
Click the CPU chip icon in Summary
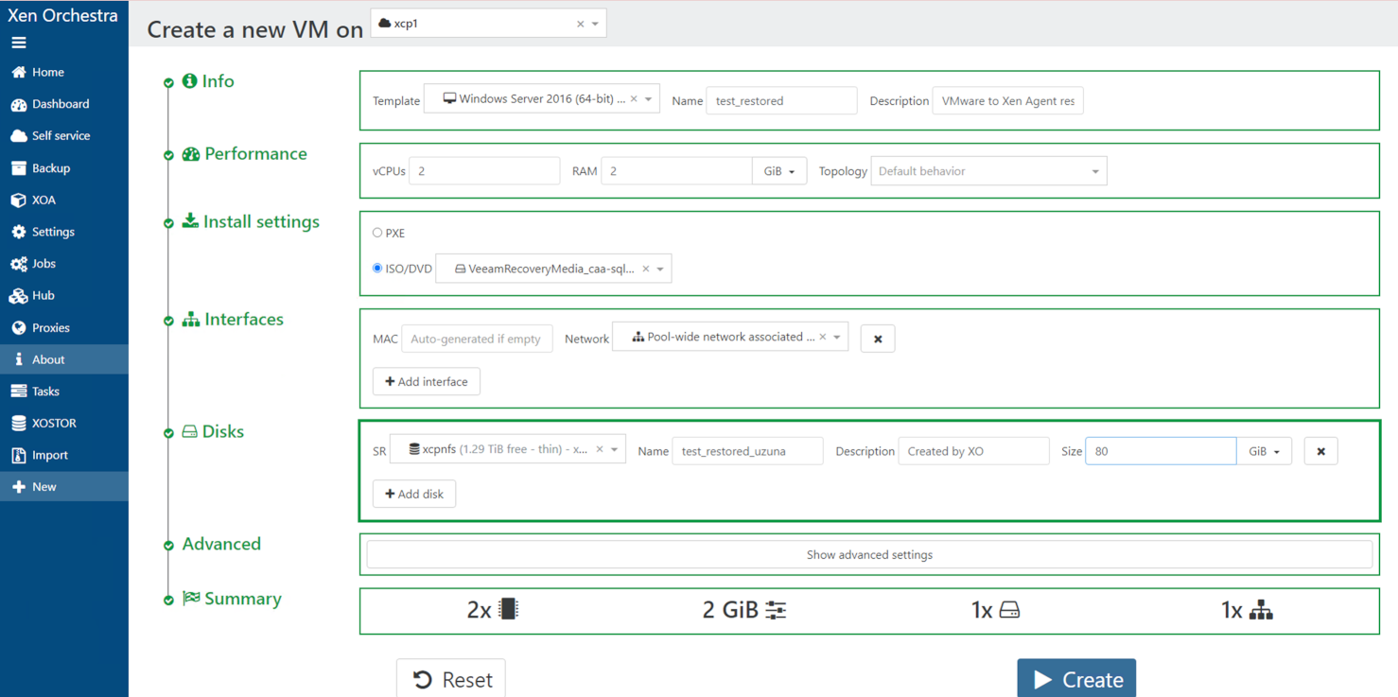pyautogui.click(x=509, y=609)
